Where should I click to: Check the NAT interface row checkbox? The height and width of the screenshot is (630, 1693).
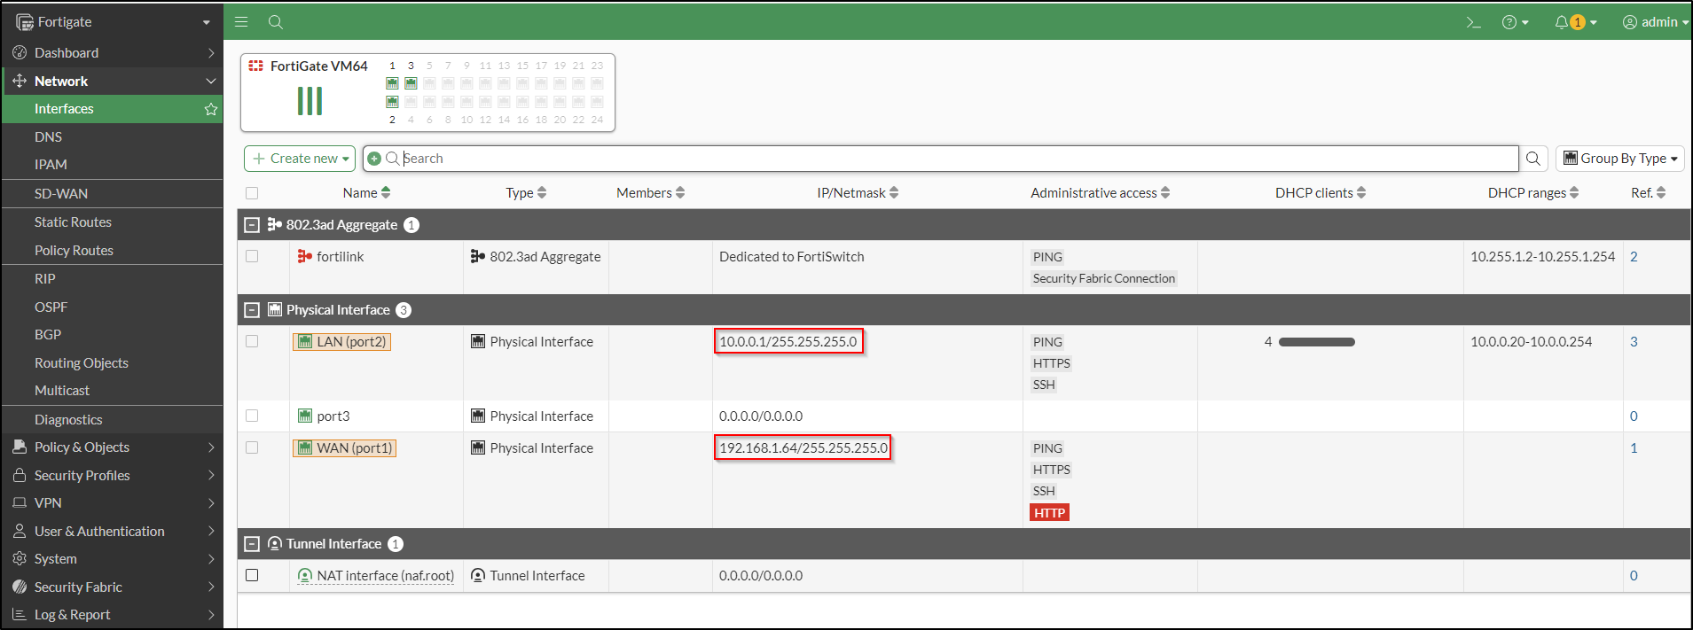pyautogui.click(x=252, y=575)
